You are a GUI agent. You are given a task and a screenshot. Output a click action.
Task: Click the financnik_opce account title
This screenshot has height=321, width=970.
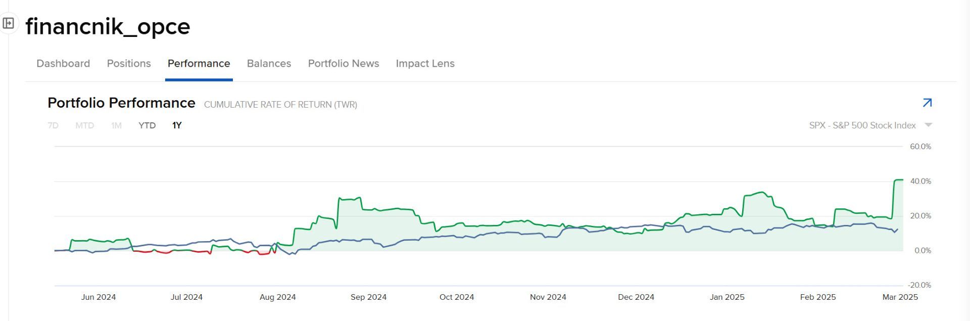point(108,26)
